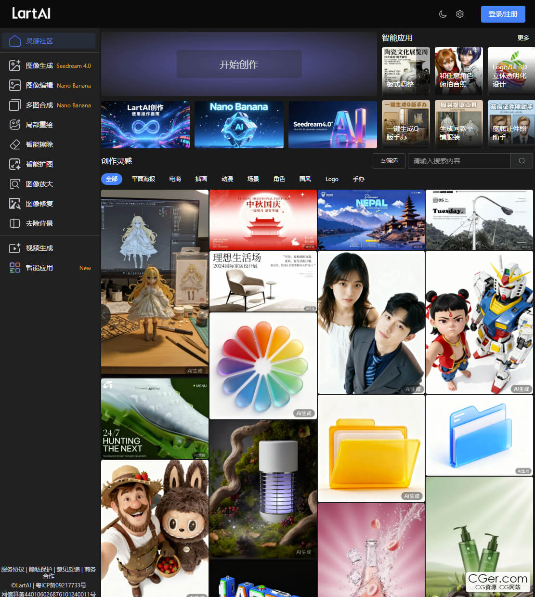Open the 多图合成 multi-image compositing icon
535x597 pixels.
(15, 105)
